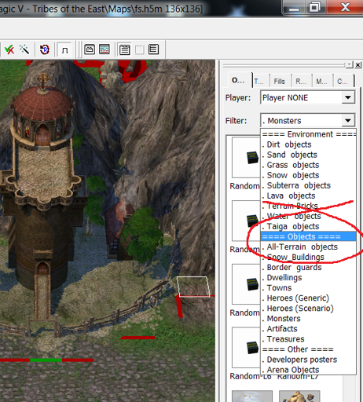Select Taiga objects in filter list
The image size is (363, 402).
tap(308, 226)
